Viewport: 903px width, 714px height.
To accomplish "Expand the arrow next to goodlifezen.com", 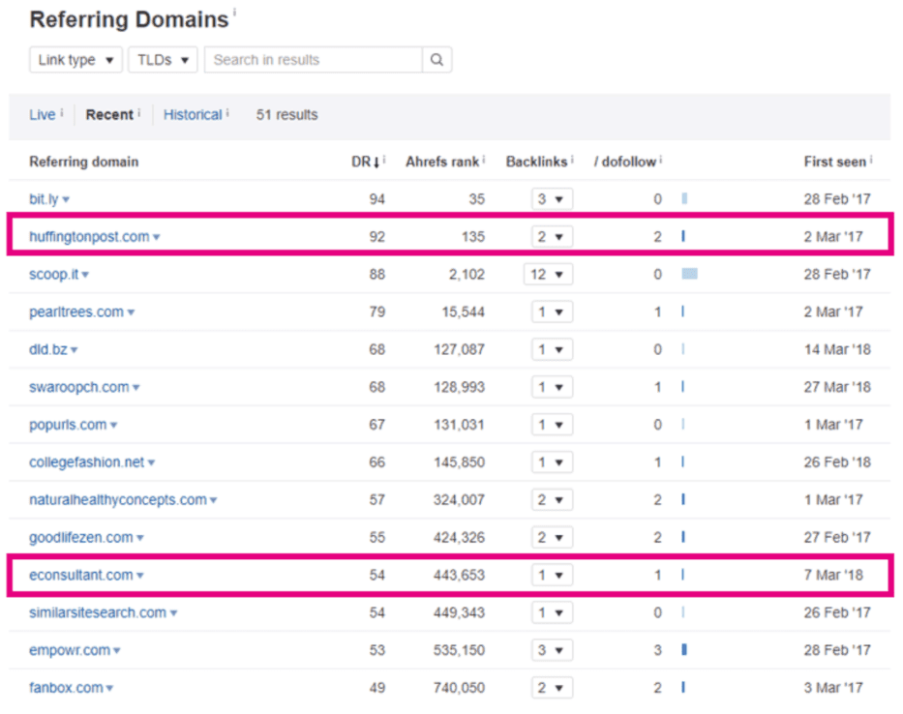I will (140, 538).
